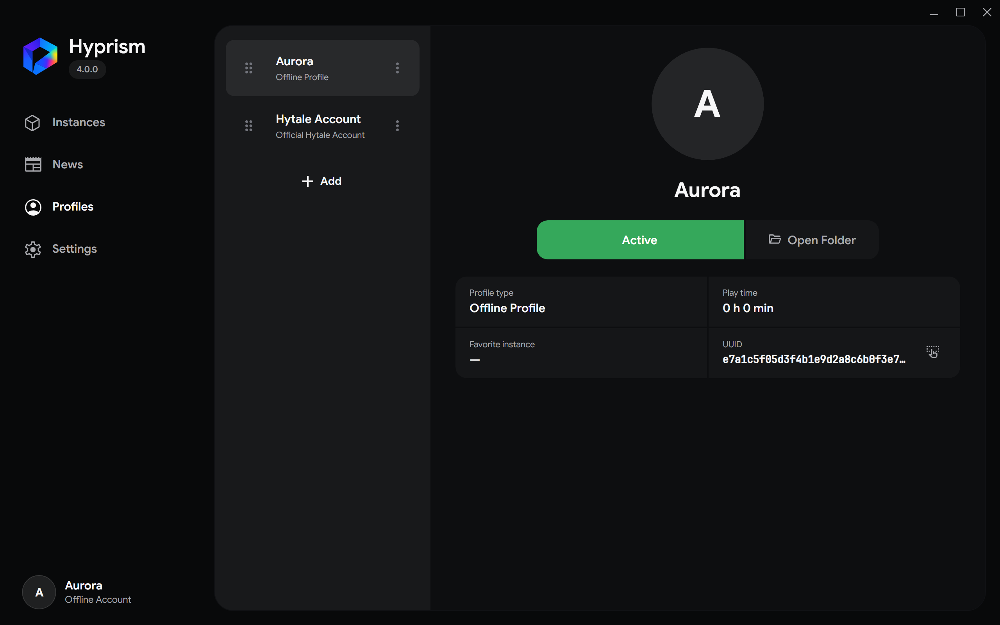Click the Hyprism logo icon
This screenshot has height=625, width=1000.
coord(40,56)
